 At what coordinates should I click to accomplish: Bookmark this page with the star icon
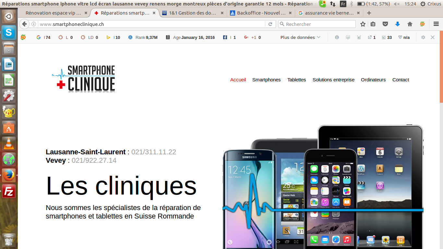[x=363, y=24]
